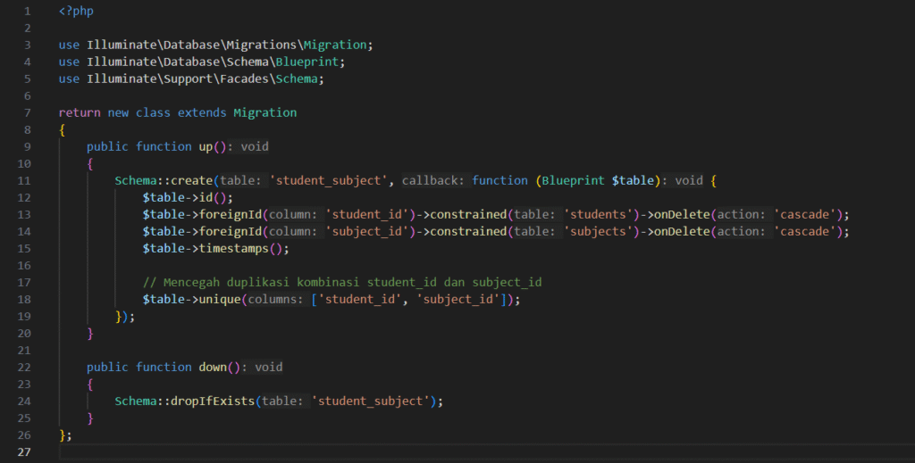Click 'extends' keyword in class declaration

coord(202,113)
